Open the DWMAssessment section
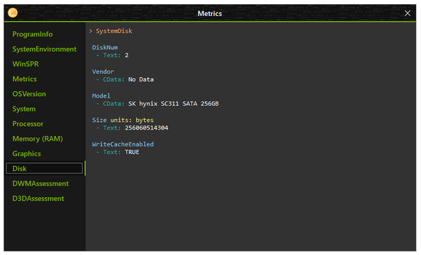421x255 pixels. click(40, 184)
